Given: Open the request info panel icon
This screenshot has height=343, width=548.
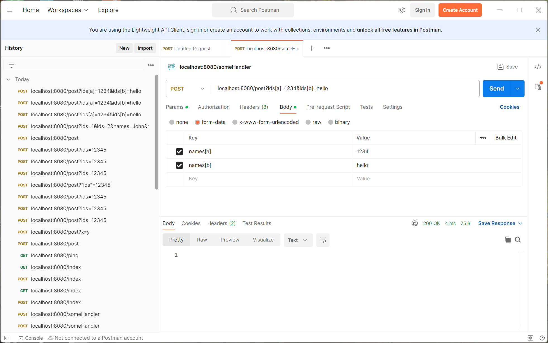Looking at the screenshot, I should click(x=538, y=87).
